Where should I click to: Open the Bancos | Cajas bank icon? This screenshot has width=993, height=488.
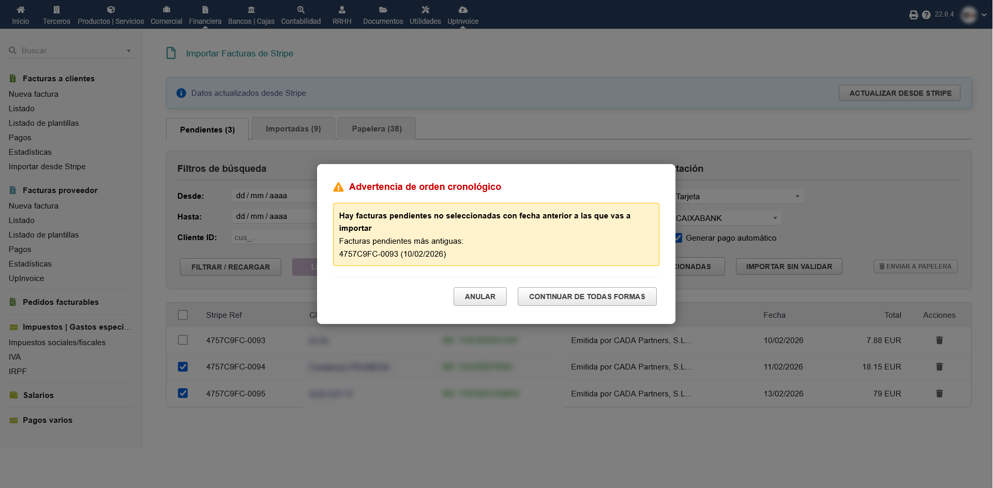click(251, 9)
